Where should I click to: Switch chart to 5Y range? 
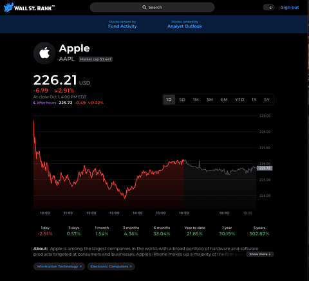pos(267,100)
